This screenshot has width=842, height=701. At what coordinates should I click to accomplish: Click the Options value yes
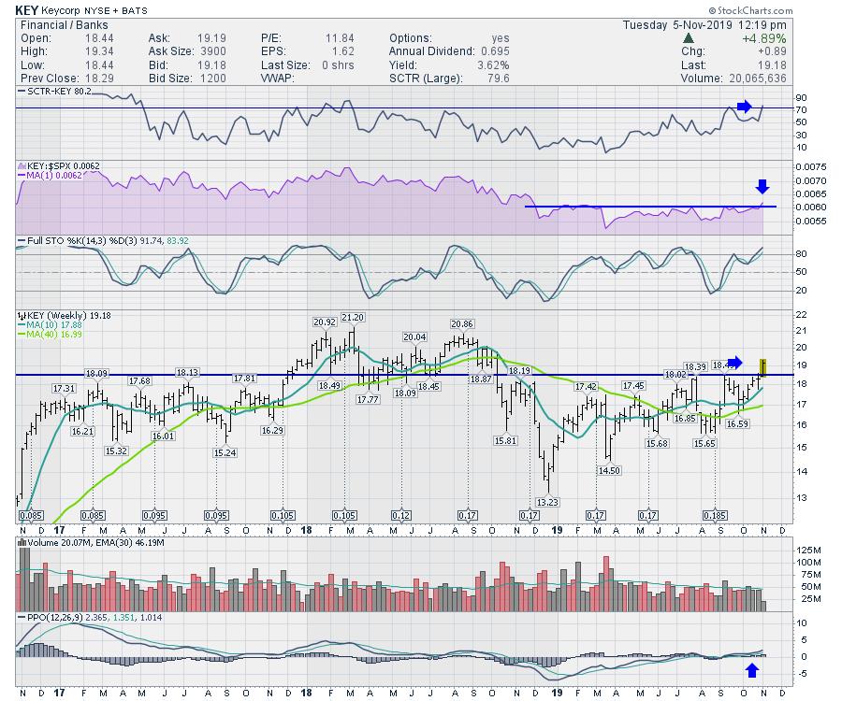[x=501, y=38]
